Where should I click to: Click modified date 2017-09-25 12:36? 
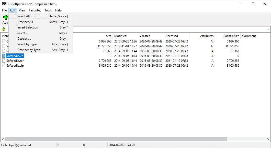[126, 41]
